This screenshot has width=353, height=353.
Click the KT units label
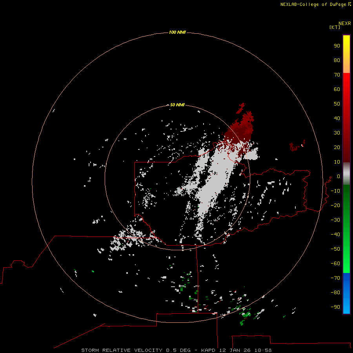pos(335,27)
